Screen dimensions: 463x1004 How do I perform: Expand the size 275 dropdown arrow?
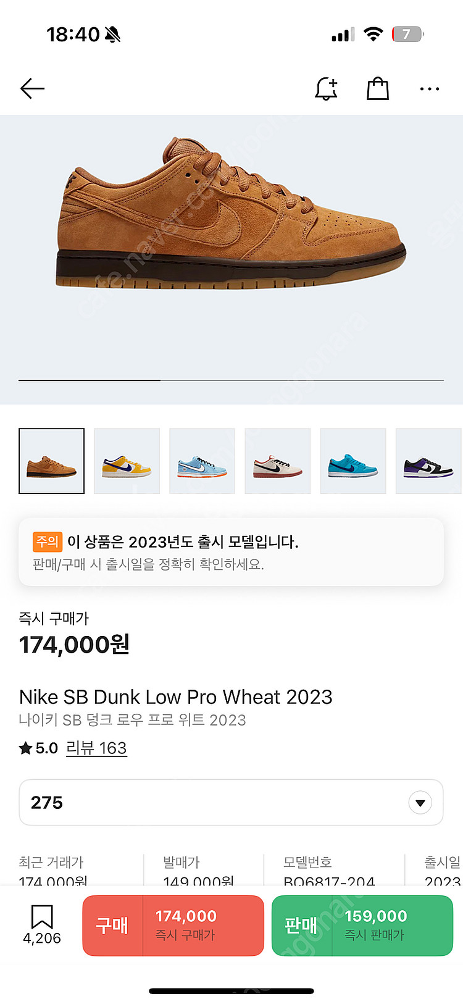(x=420, y=803)
